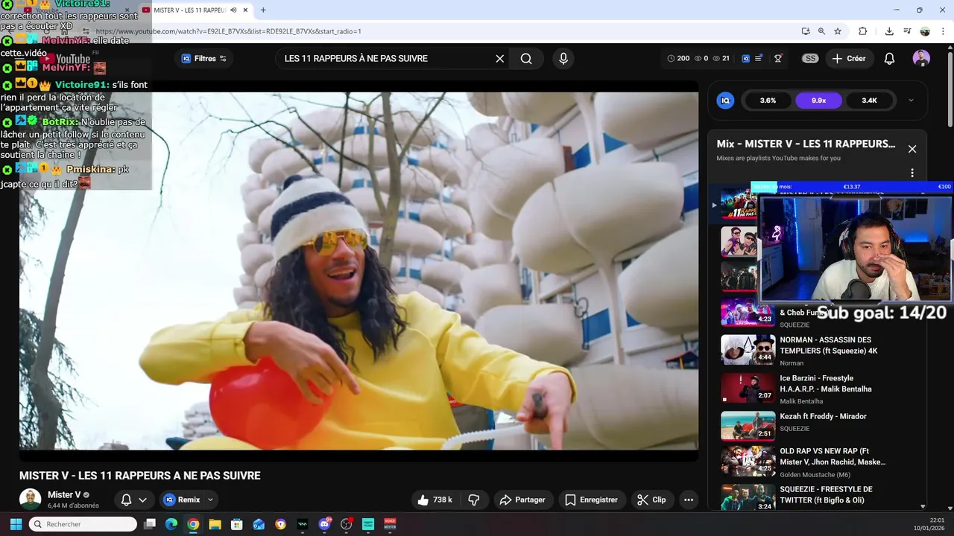954x536 pixels.
Task: Open OLD RAP VS NEW RAP video title
Action: click(833, 456)
